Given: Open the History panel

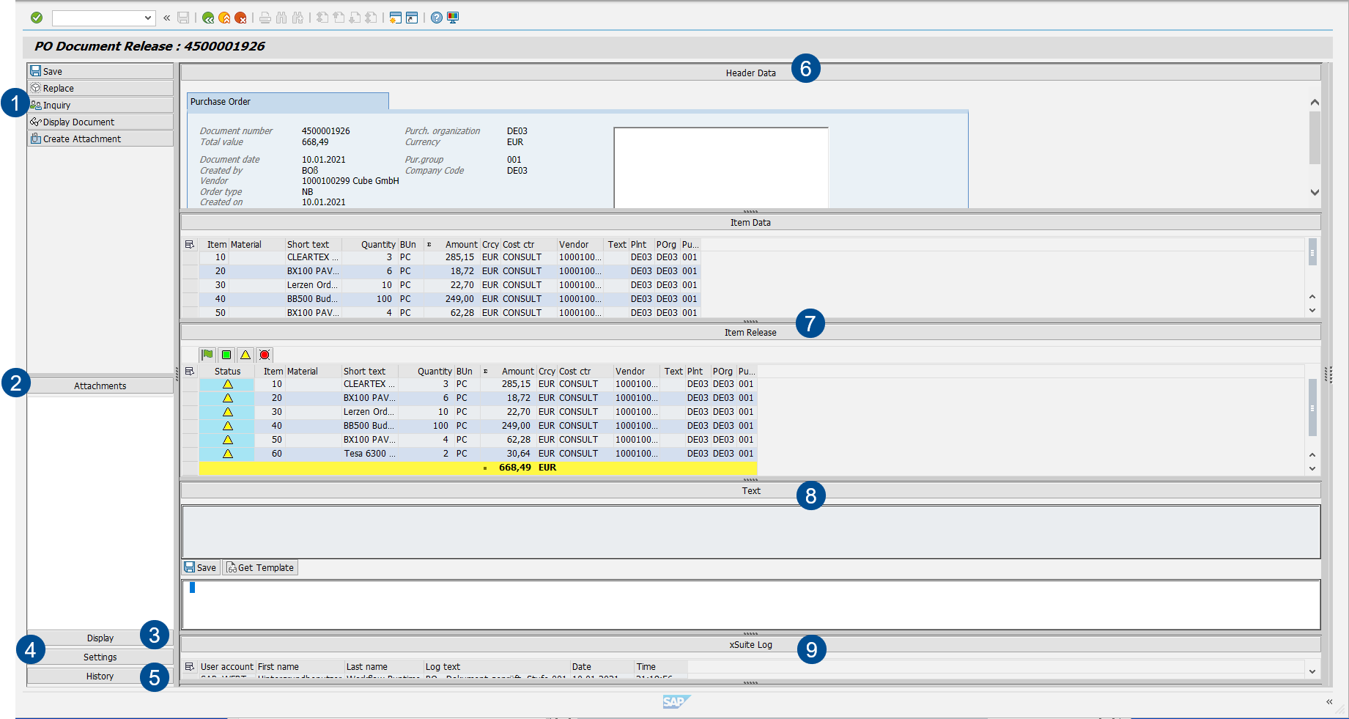Looking at the screenshot, I should tap(99, 675).
